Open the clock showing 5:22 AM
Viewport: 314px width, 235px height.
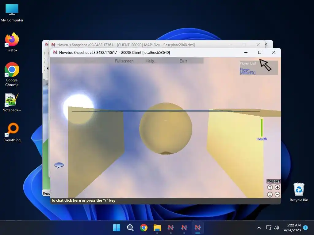click(292, 228)
